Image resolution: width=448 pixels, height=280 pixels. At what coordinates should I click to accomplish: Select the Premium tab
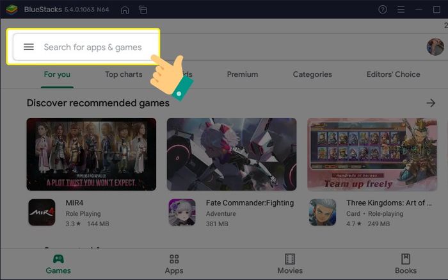click(x=243, y=74)
